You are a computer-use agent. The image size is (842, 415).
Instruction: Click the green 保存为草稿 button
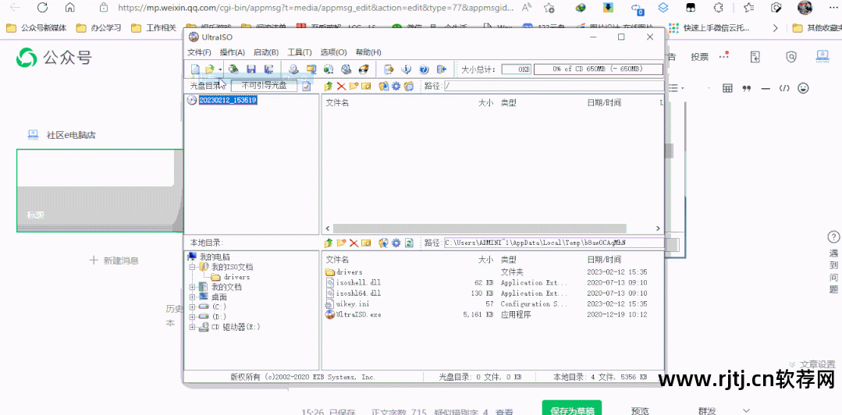(572, 409)
